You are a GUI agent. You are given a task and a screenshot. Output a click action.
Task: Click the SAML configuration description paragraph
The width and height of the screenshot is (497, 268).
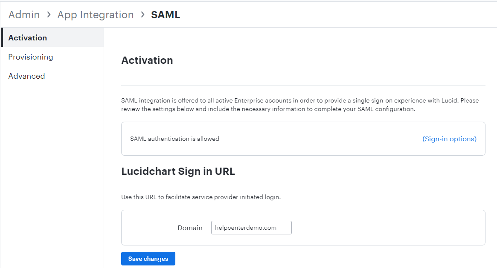[300, 104]
